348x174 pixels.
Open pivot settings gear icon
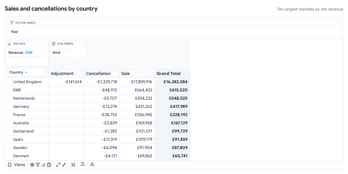point(32,165)
